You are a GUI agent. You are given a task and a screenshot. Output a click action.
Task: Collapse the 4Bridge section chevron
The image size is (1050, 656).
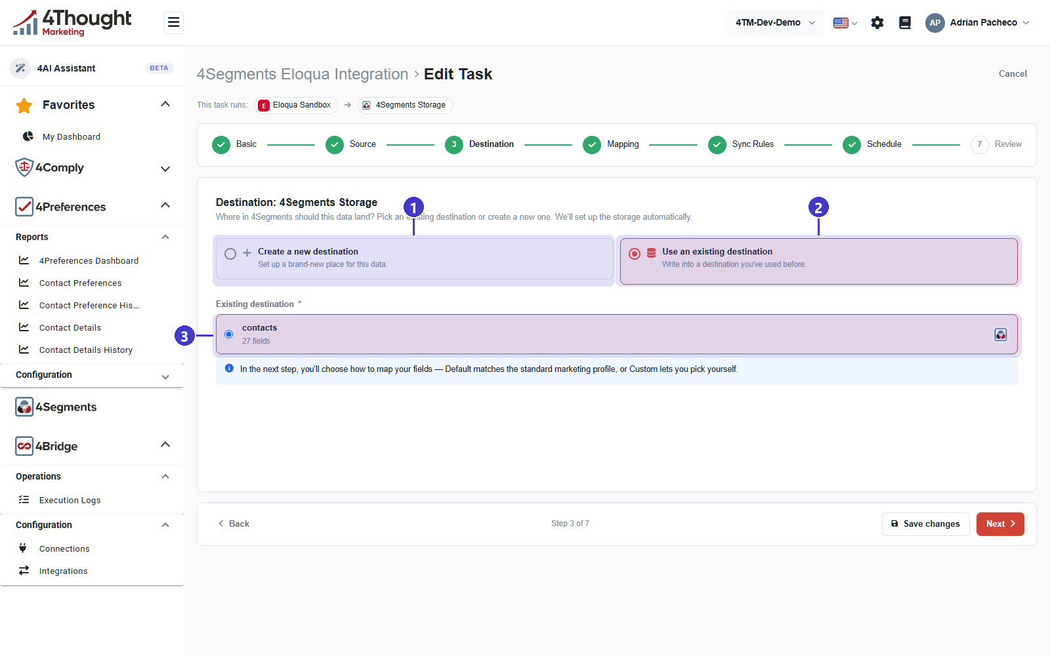coord(165,445)
